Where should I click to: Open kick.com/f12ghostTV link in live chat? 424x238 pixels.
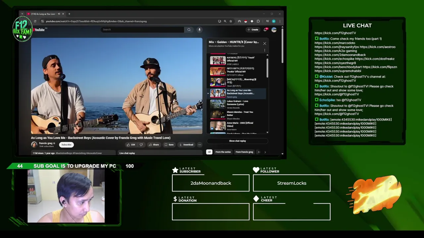click(335, 33)
